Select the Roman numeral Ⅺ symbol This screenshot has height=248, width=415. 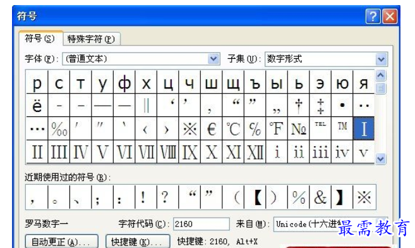tap(233, 152)
